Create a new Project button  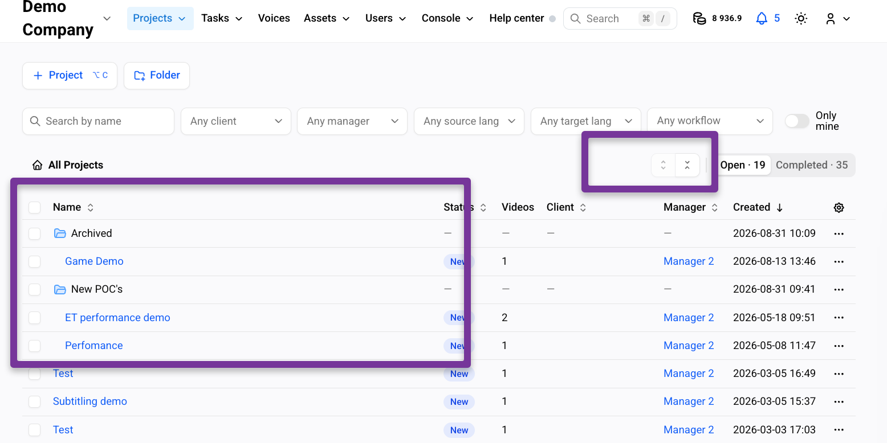point(70,76)
